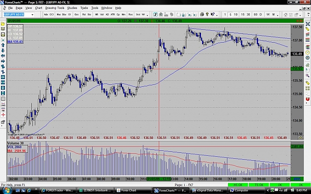
Task: Expand the right toolbar chevron overflow
Action: tap(309, 14)
